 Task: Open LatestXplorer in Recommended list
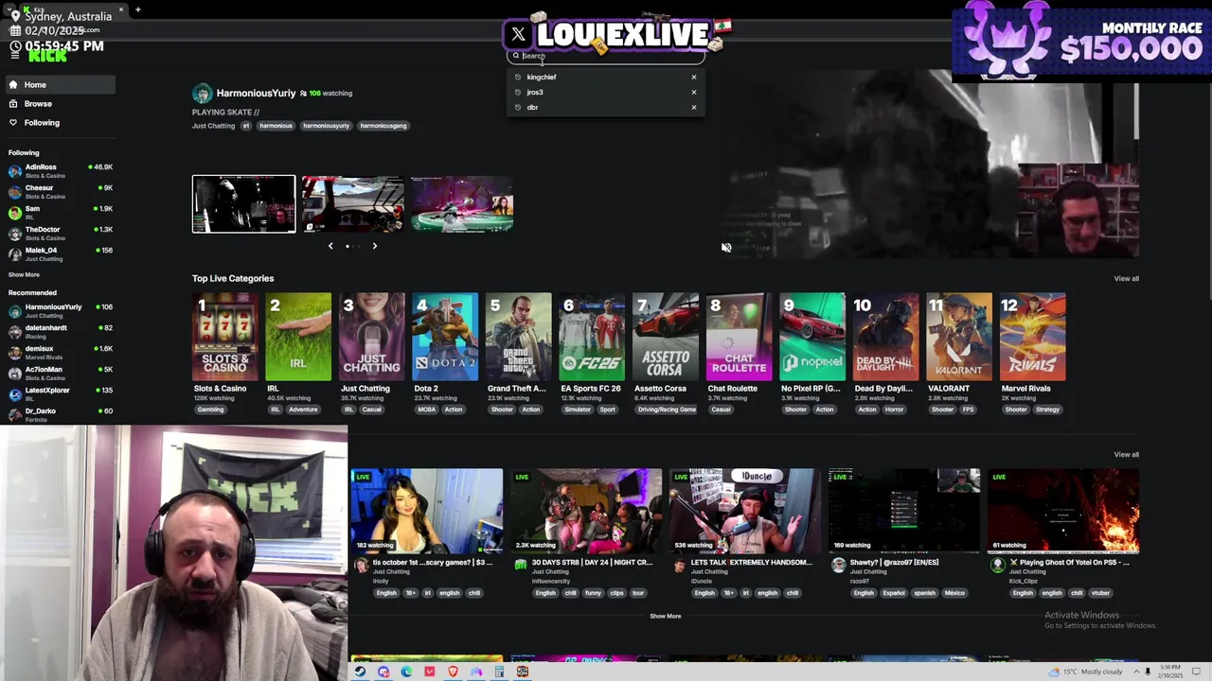(x=59, y=394)
